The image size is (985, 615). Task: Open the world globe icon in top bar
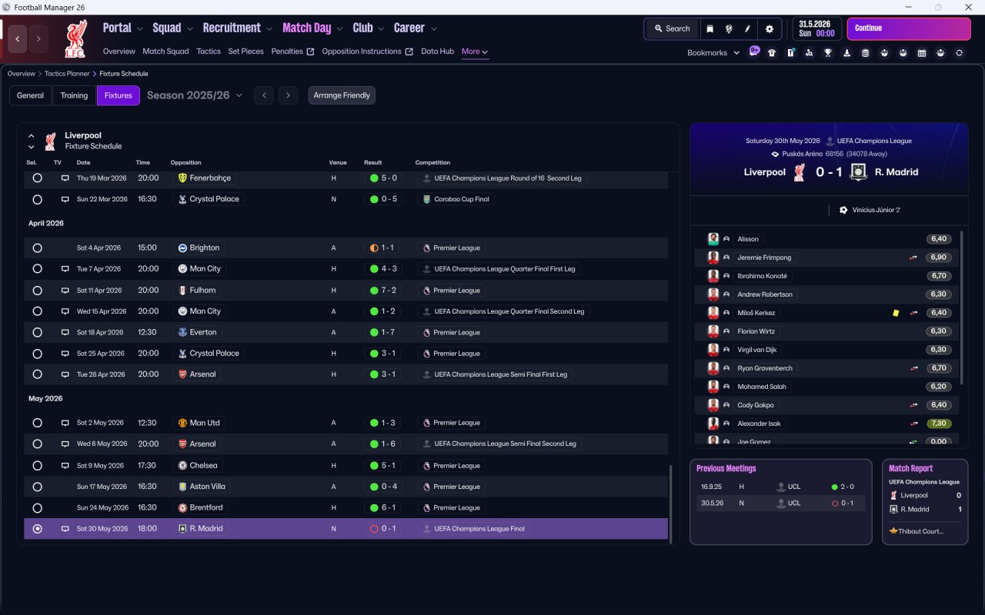729,28
